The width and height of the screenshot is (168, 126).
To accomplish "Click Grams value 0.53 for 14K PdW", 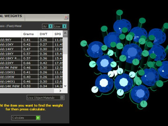I will coord(27,86).
